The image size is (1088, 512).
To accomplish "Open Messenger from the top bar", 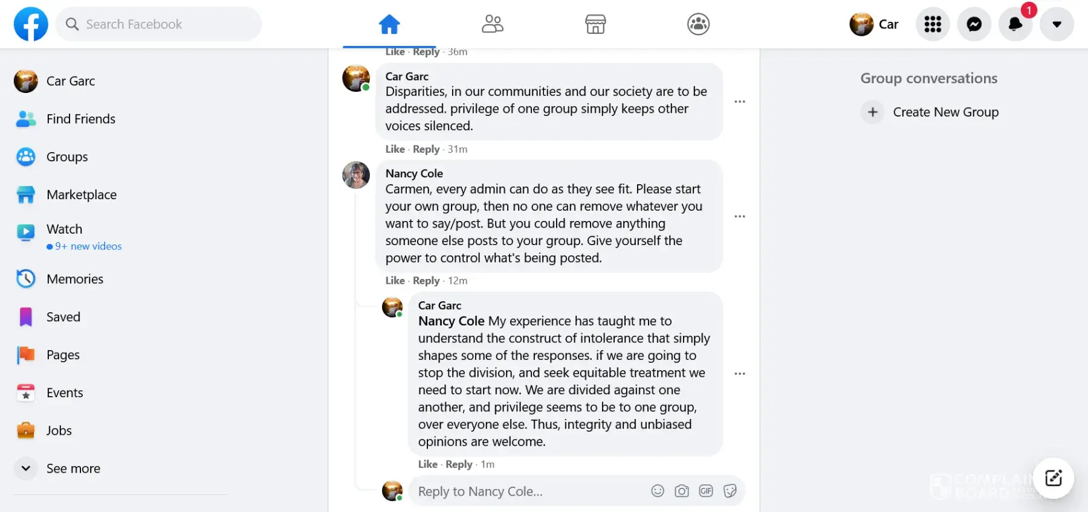I will click(x=974, y=24).
